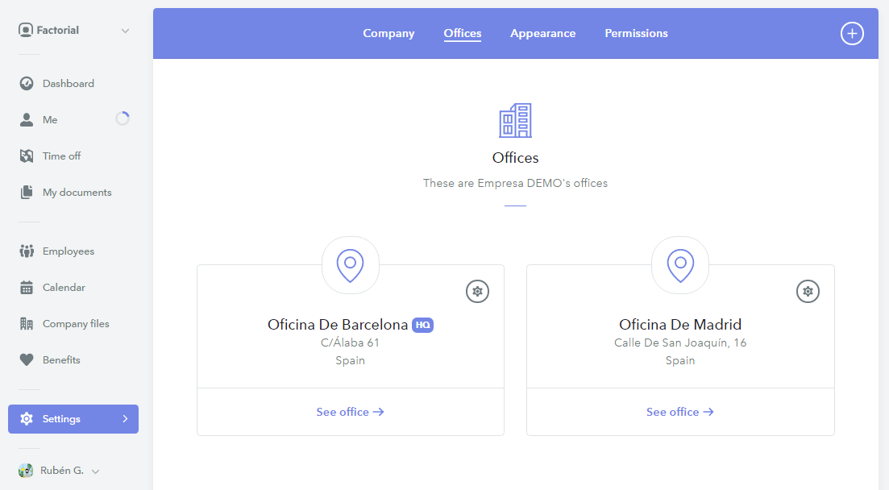Screen dimensions: 889x490
Task: Click the Me person icon
Action: [27, 119]
